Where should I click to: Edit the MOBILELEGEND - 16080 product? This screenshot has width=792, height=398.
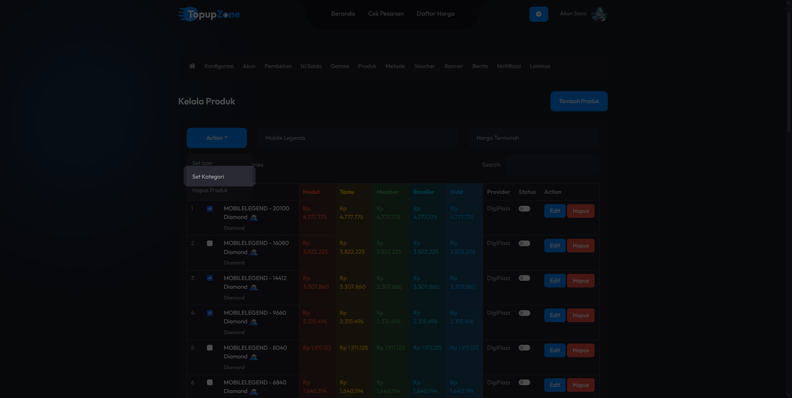[x=555, y=246]
